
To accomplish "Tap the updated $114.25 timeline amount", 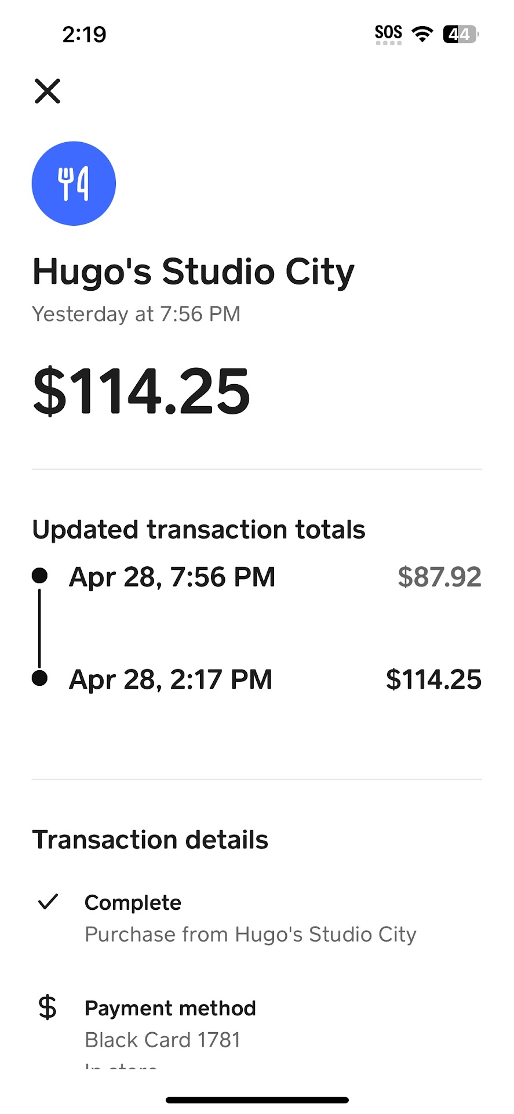I will point(433,679).
